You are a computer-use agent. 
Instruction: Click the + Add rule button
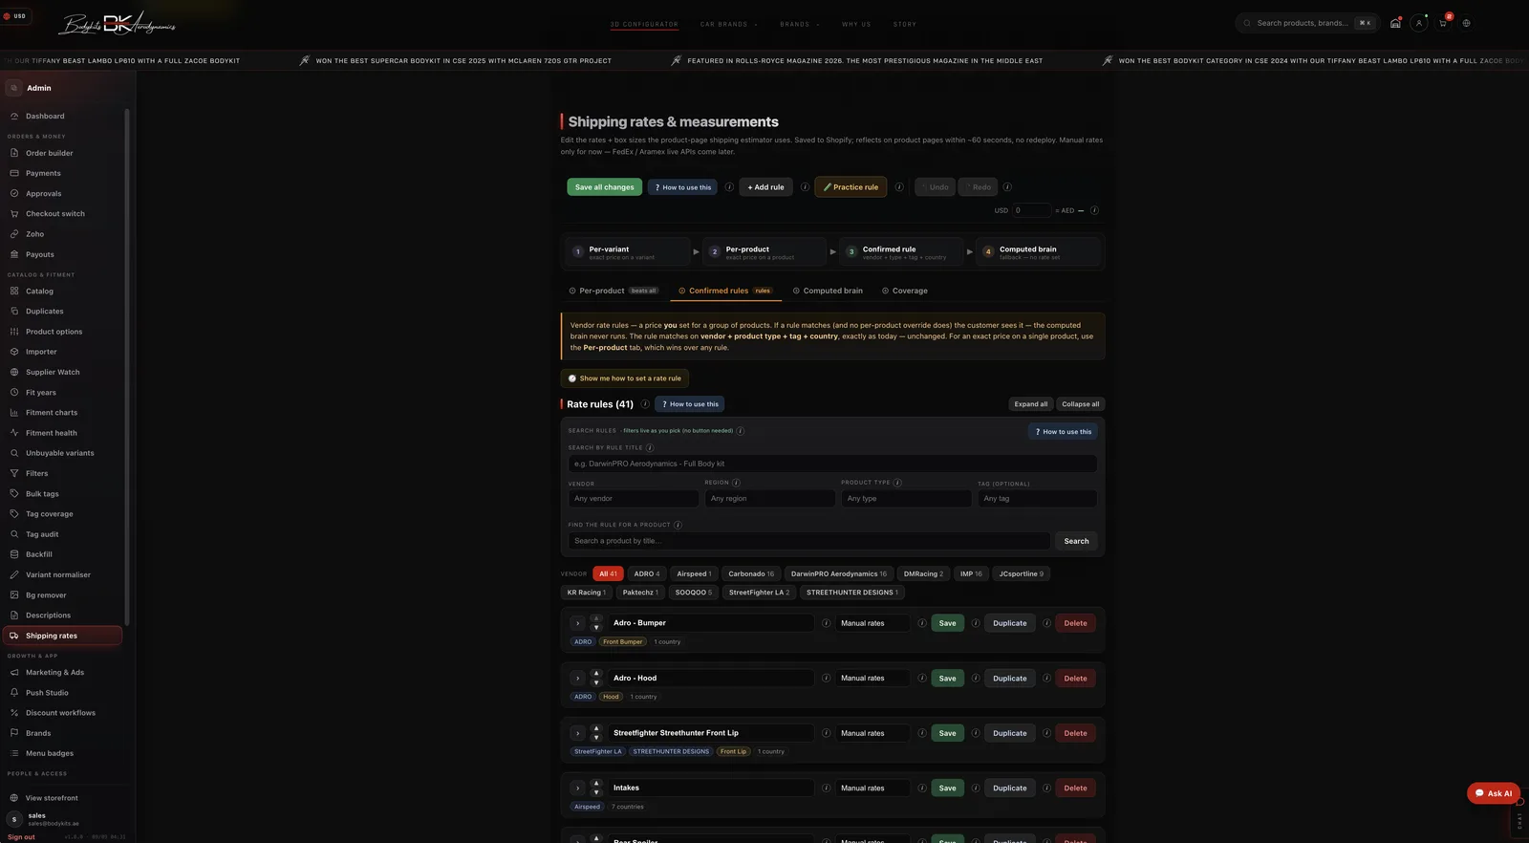pos(765,187)
